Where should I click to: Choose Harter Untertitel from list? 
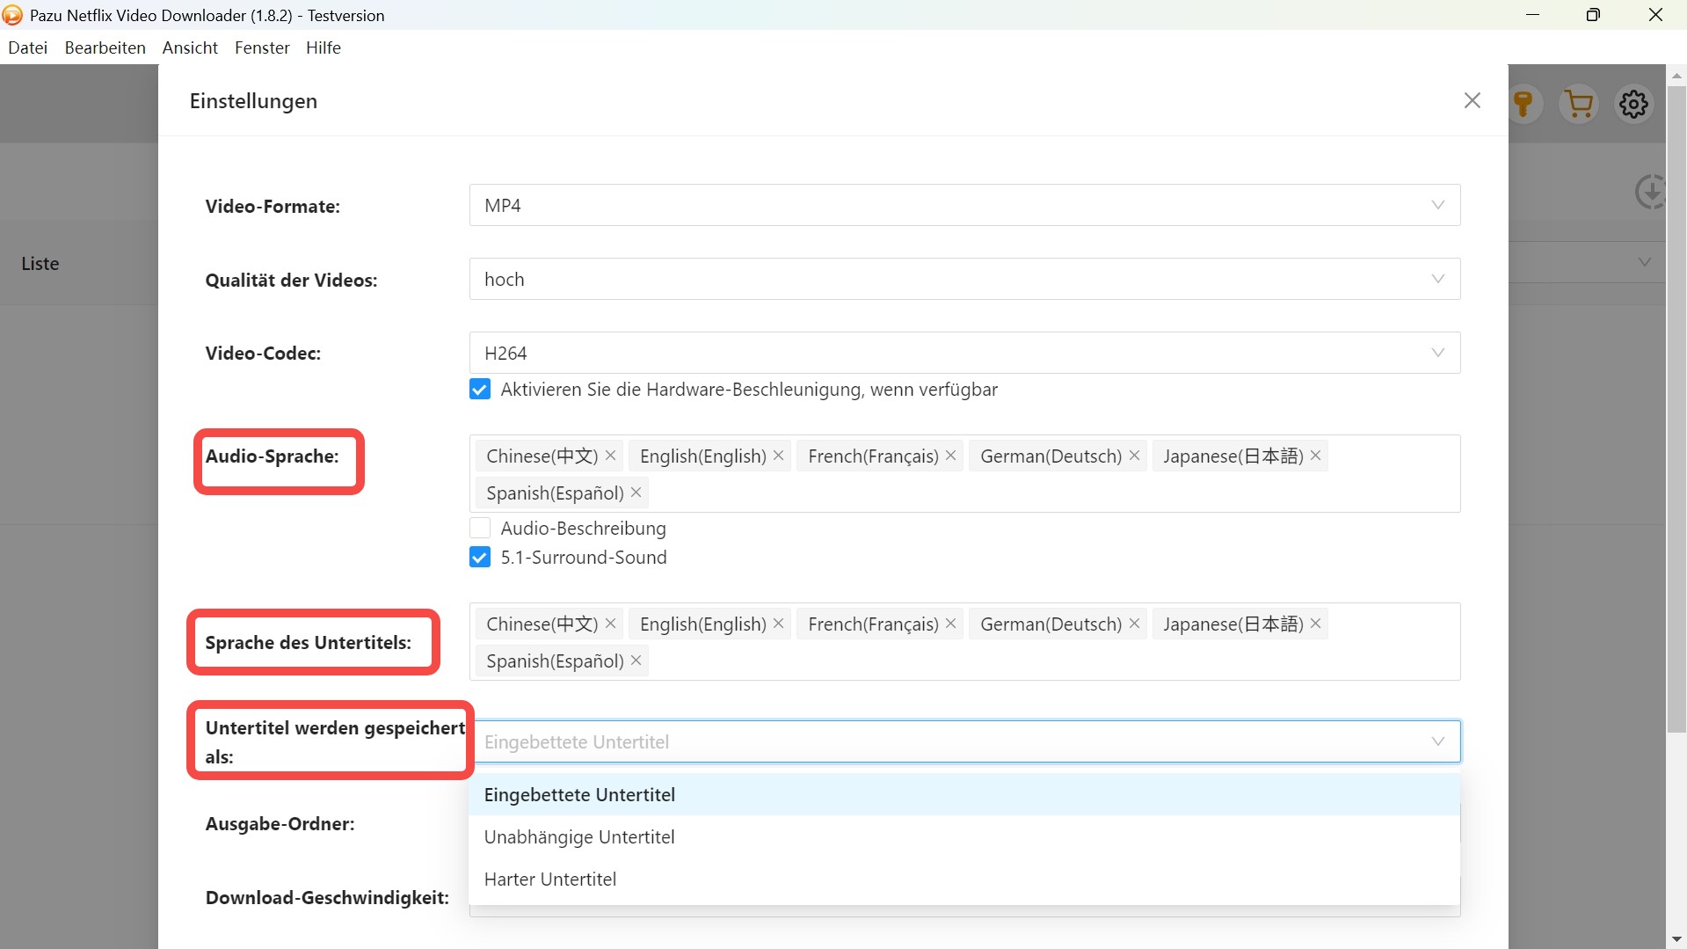coord(550,879)
